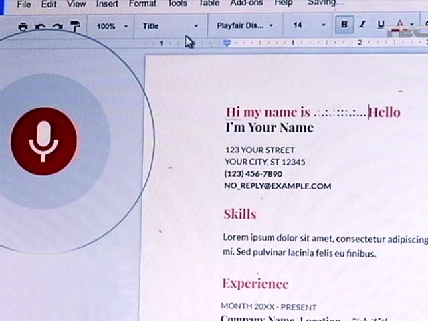
Task: Open the Insert menu
Action: point(107,4)
